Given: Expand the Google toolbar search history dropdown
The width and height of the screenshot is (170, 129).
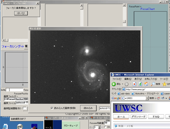Looking at the screenshot, I should [x=147, y=98].
